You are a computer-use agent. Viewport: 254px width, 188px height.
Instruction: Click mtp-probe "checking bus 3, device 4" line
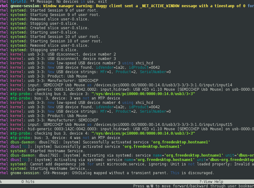[98, 133]
